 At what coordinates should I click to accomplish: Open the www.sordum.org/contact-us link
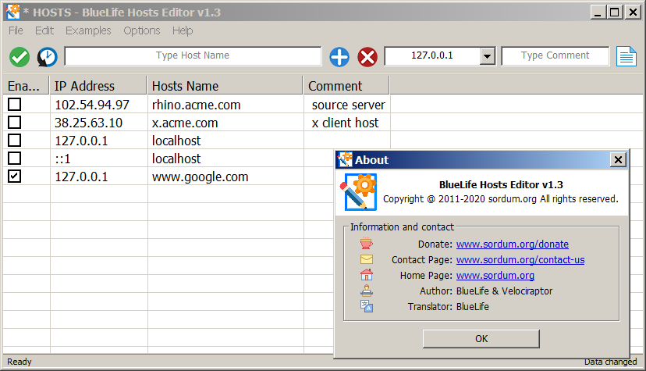click(x=520, y=259)
